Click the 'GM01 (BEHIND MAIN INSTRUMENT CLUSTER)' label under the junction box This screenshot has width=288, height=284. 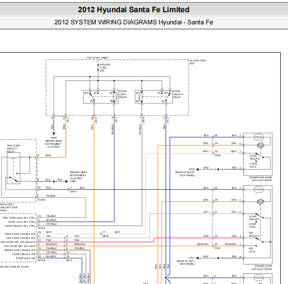click(54, 142)
